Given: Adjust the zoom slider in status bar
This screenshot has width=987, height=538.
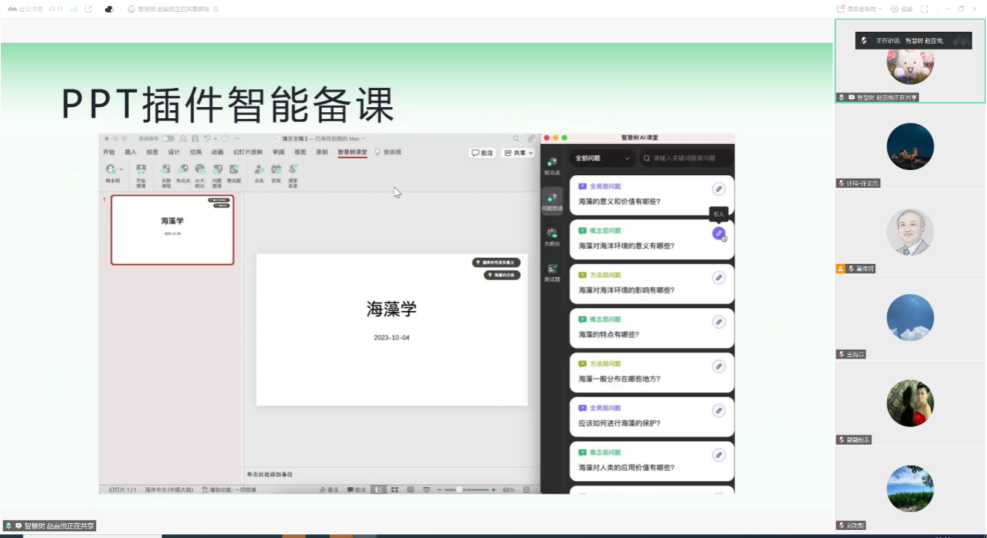Looking at the screenshot, I should (459, 490).
